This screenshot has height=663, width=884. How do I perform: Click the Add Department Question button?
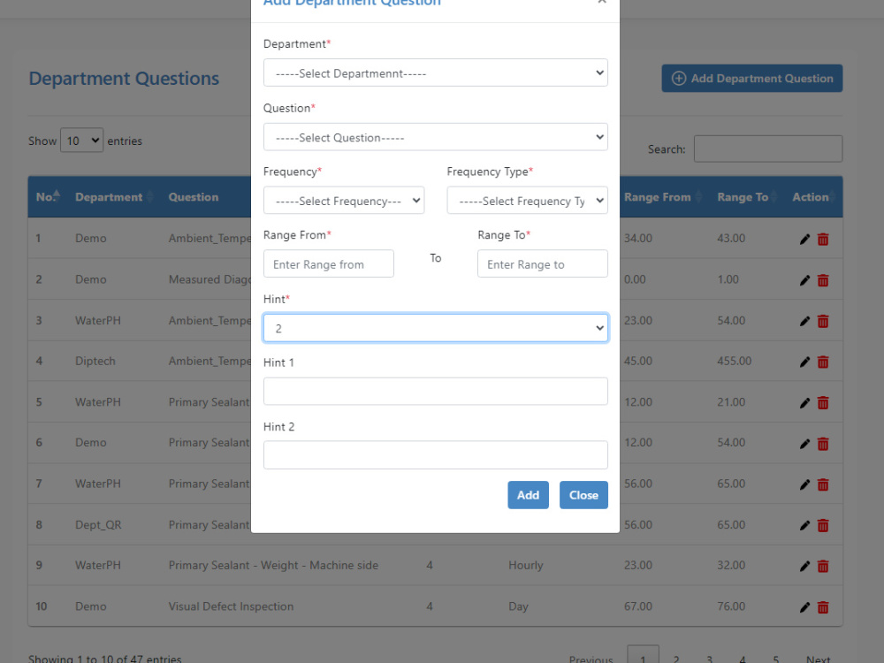pyautogui.click(x=752, y=79)
